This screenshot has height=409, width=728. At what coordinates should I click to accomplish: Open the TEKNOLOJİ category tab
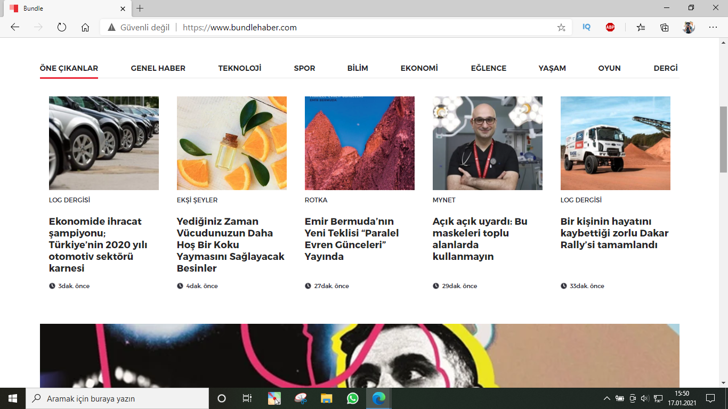[x=240, y=68]
